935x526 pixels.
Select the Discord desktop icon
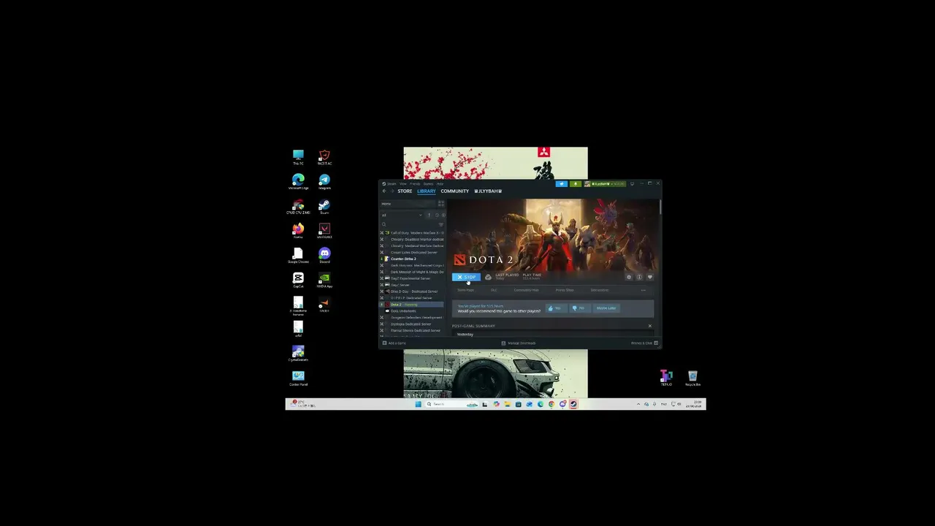(x=324, y=256)
